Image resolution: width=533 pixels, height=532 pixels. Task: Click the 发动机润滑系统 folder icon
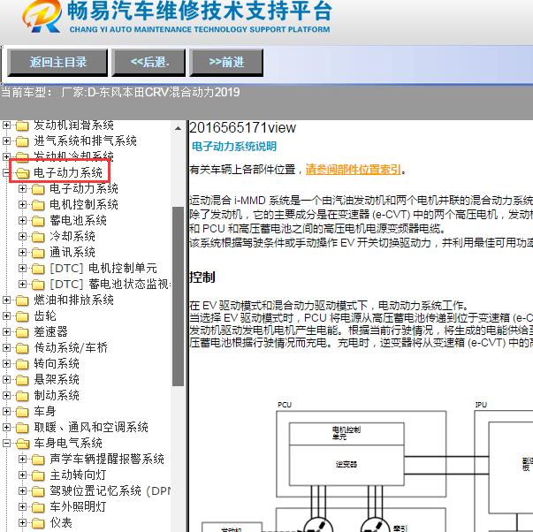point(22,125)
